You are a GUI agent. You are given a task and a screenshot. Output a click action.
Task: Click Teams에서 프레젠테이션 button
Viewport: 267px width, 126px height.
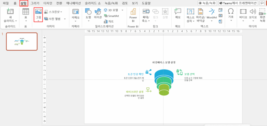238,3
